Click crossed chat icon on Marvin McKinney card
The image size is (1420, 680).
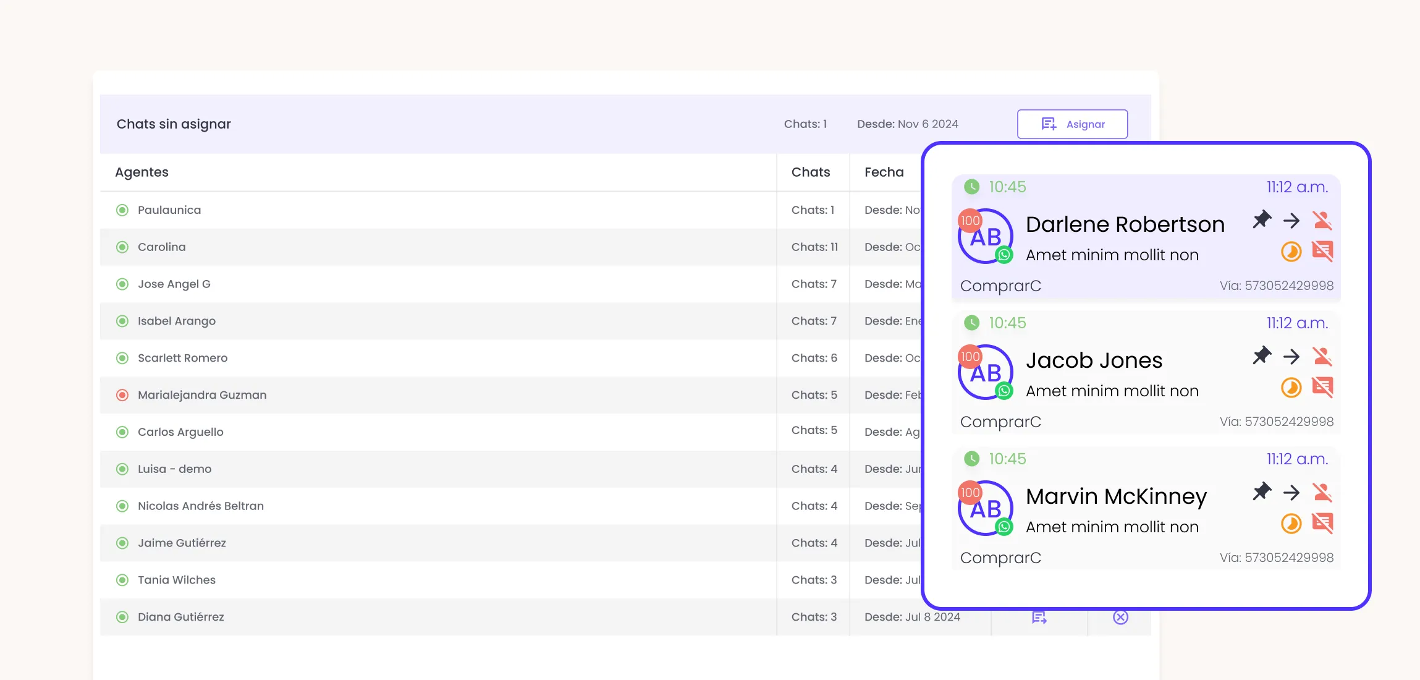(1322, 523)
